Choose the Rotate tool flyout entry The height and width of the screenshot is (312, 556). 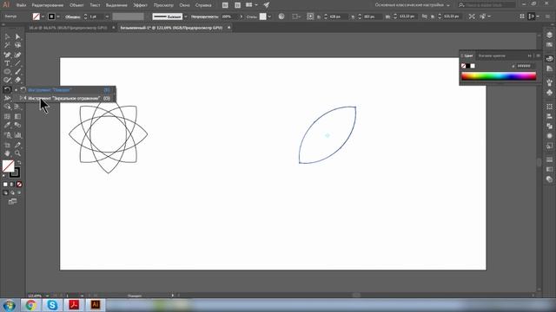(x=67, y=90)
